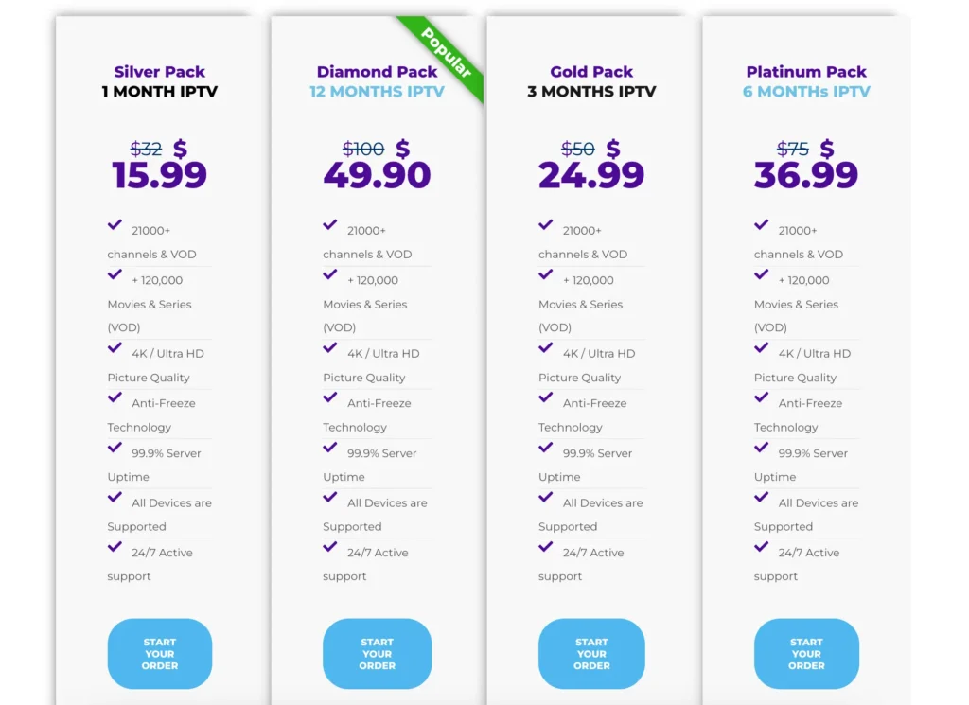Click checkmark beside Diamond Pack Anti-Freeze Technology
The height and width of the screenshot is (705, 969).
(330, 397)
